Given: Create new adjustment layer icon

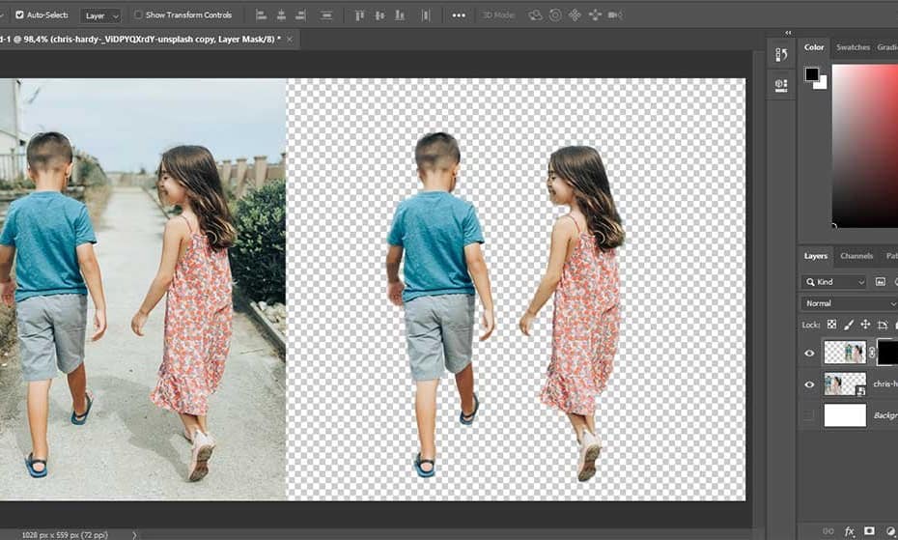Looking at the screenshot, I should 890,531.
